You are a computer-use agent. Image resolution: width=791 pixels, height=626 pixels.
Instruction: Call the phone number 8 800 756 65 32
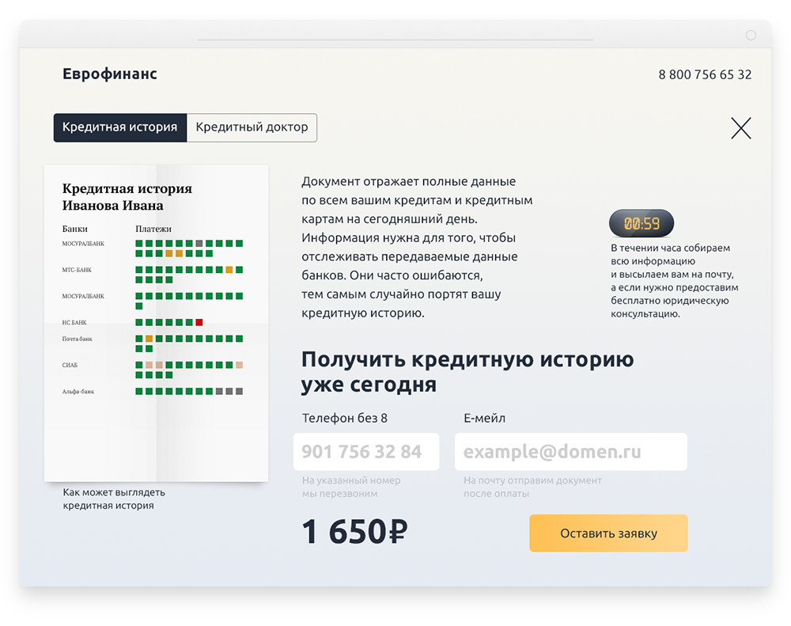tap(705, 75)
